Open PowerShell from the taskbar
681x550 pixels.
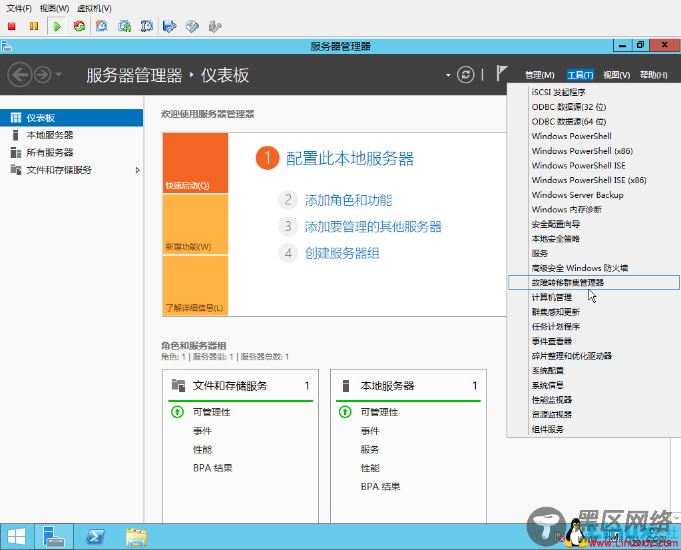pyautogui.click(x=95, y=537)
